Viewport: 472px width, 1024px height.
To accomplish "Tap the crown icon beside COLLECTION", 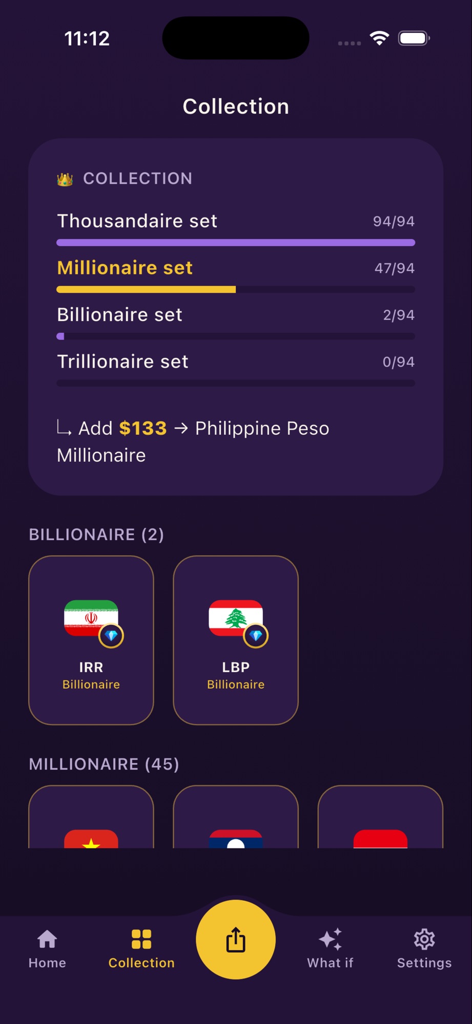I will pos(65,179).
